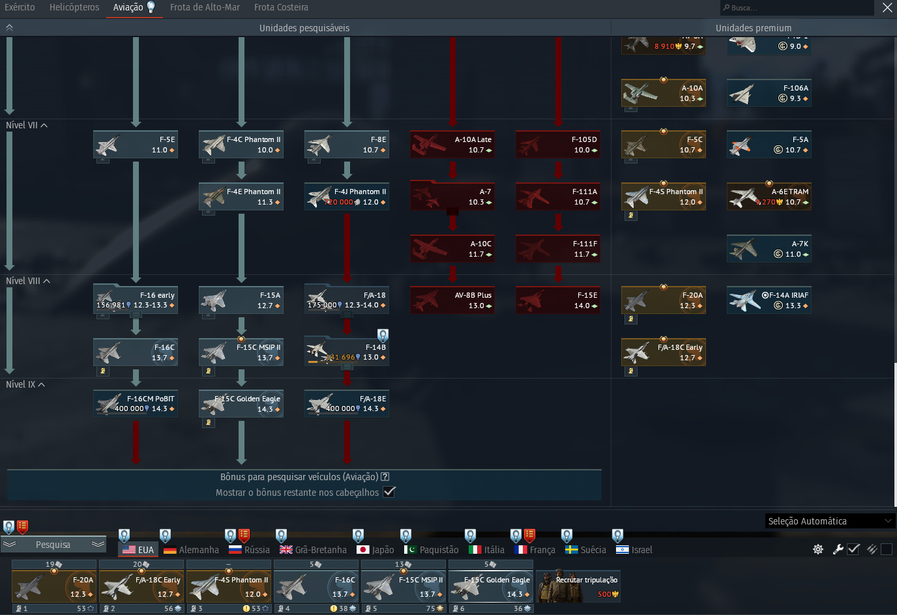Click the red list icon above Rússia
The width and height of the screenshot is (897, 615).
(x=244, y=536)
